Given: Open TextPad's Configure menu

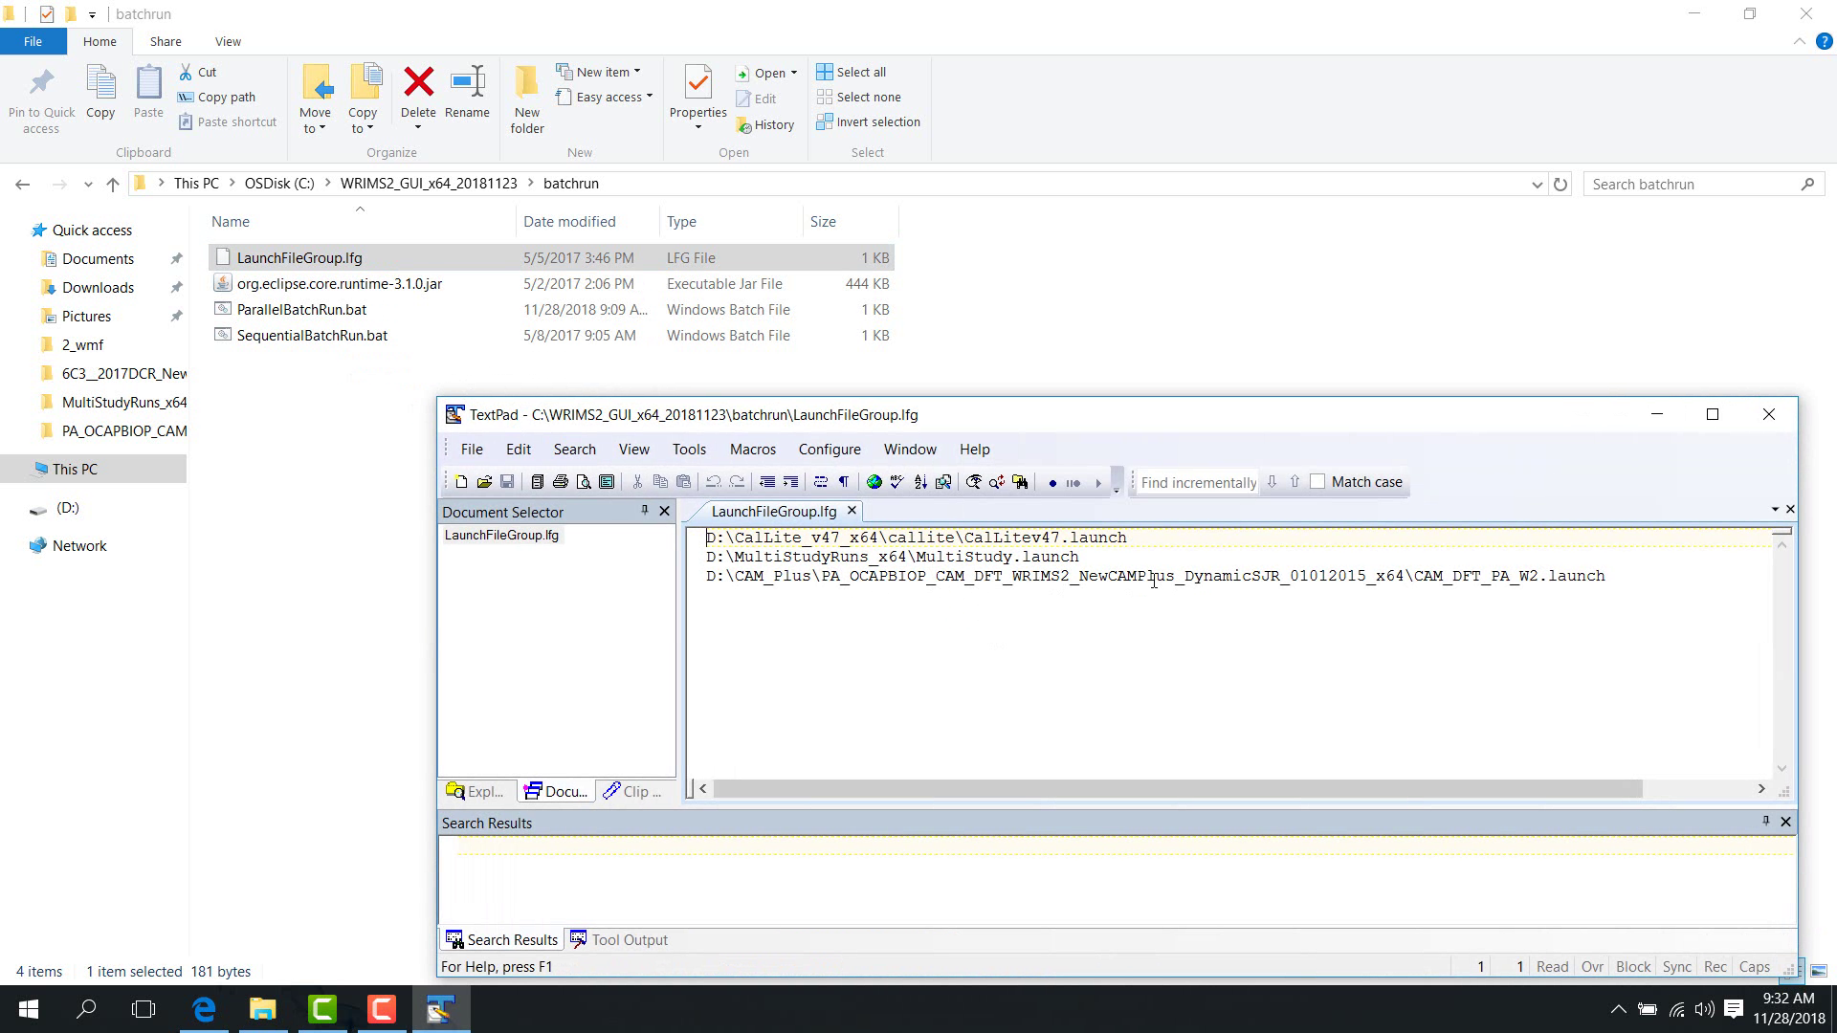Looking at the screenshot, I should tap(830, 450).
